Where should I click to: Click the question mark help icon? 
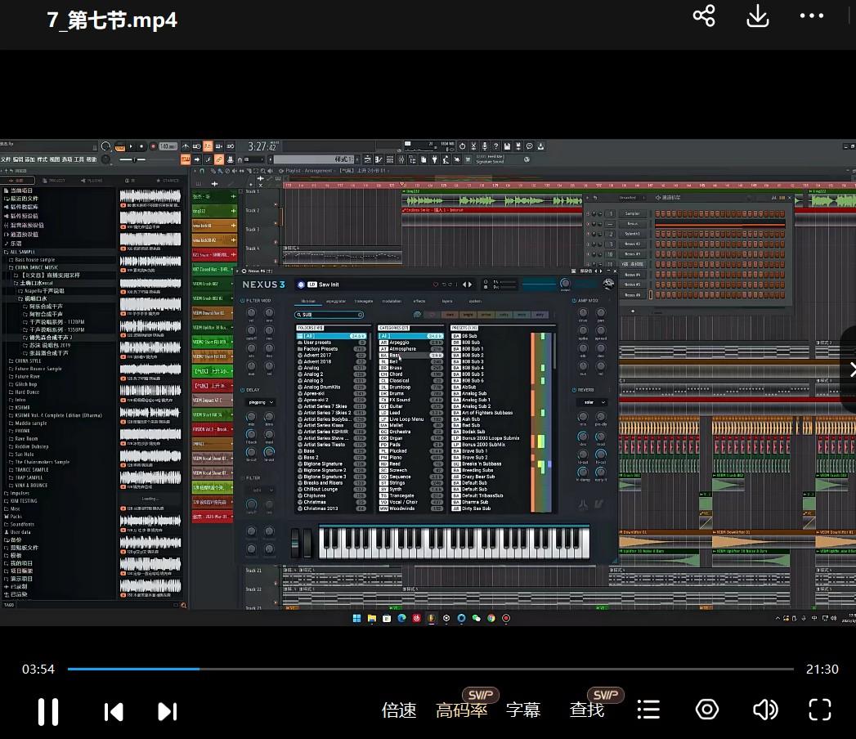click(x=495, y=146)
